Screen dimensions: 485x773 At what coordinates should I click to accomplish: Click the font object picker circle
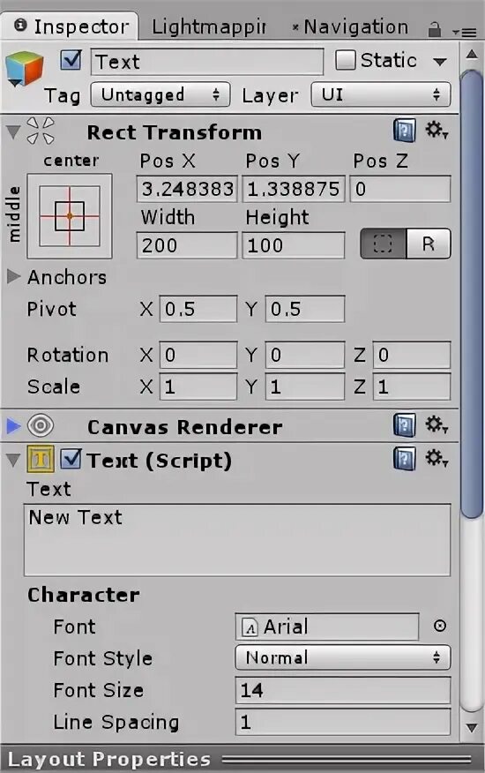tap(440, 627)
